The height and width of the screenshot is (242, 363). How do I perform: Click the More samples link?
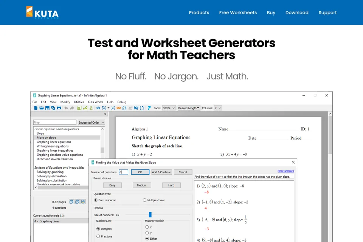tap(286, 171)
